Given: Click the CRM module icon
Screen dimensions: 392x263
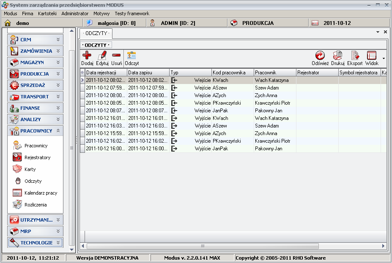Looking at the screenshot, I should click(14, 39).
